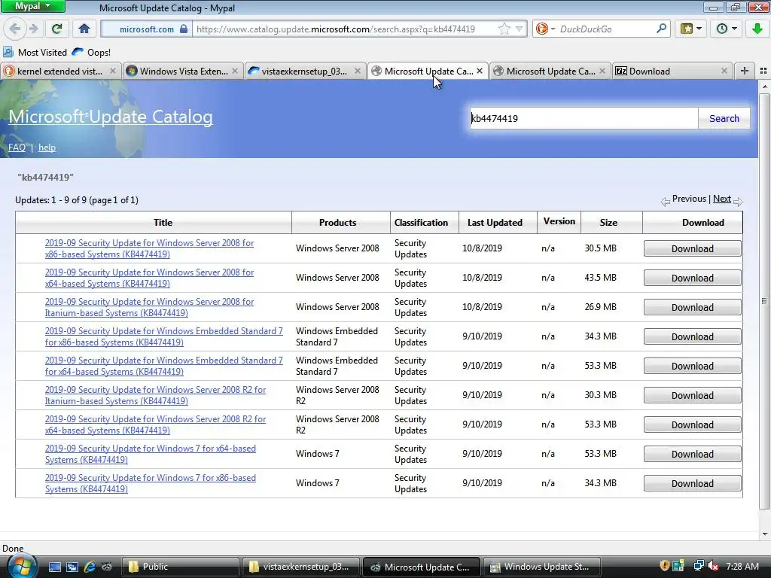Launch Internet Explorer from quick launch
The height and width of the screenshot is (578, 771).
click(x=90, y=567)
